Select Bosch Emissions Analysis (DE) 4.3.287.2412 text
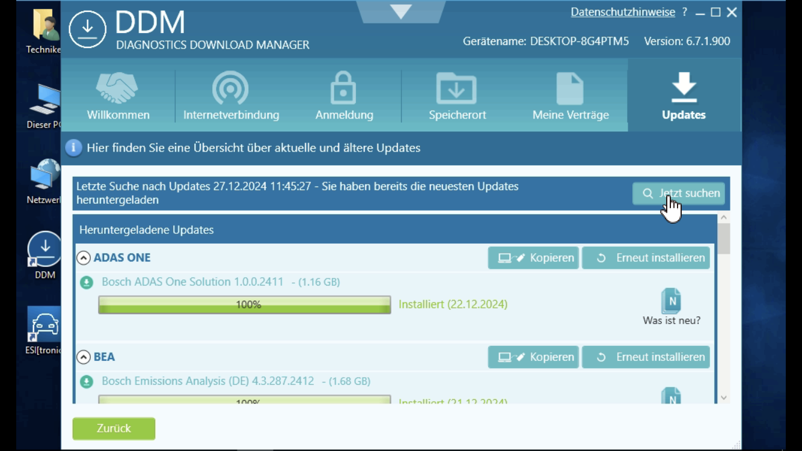 (208, 381)
